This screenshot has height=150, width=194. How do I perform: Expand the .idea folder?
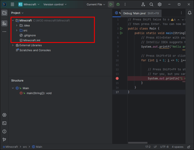(17, 26)
